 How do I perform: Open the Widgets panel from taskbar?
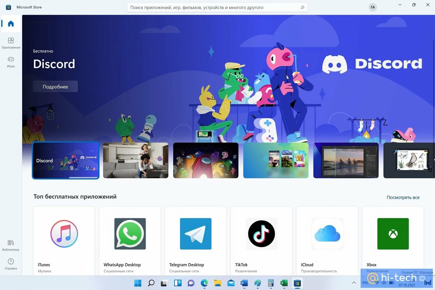(x=178, y=283)
